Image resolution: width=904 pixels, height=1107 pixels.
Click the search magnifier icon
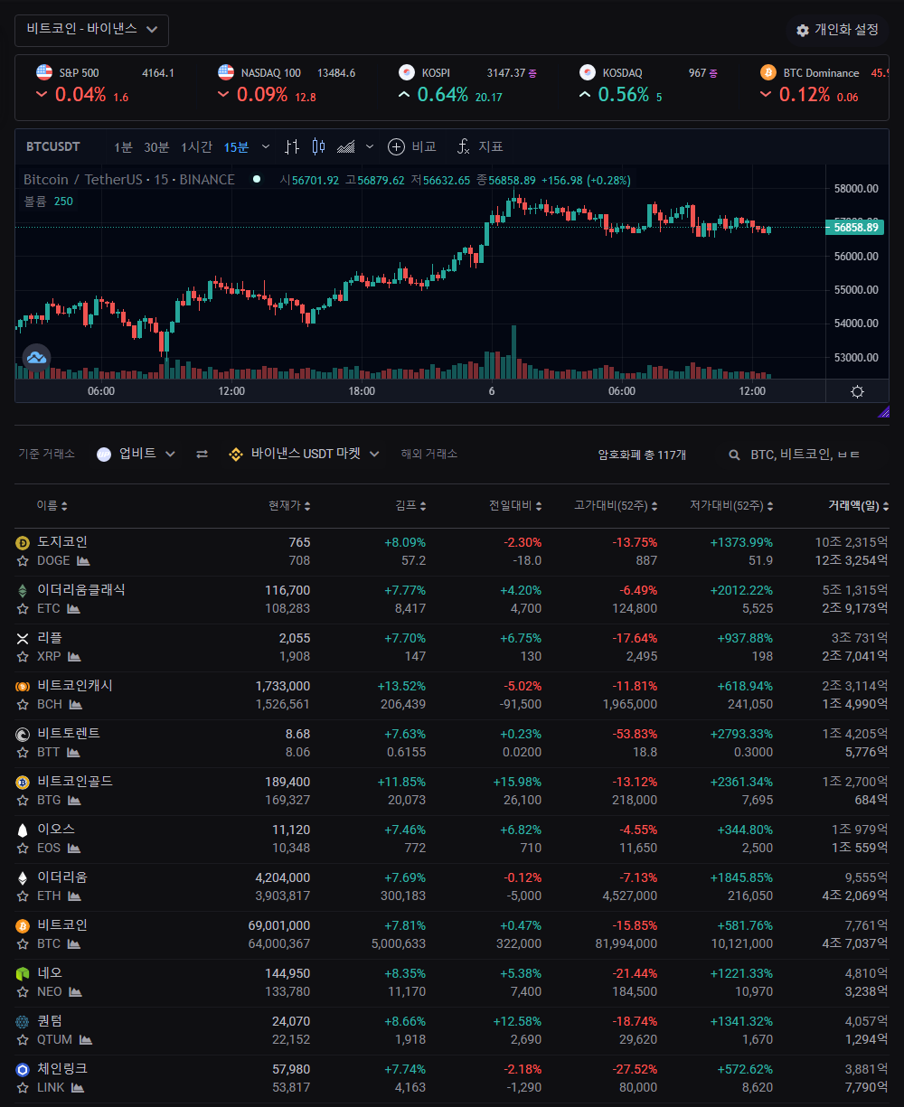[x=735, y=455]
